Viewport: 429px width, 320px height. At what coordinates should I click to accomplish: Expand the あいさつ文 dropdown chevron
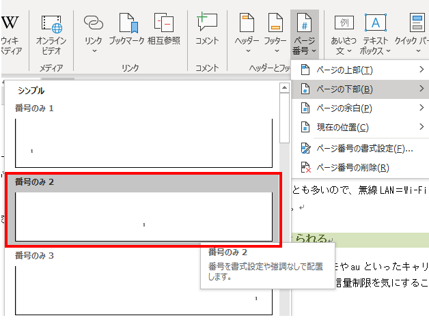349,50
